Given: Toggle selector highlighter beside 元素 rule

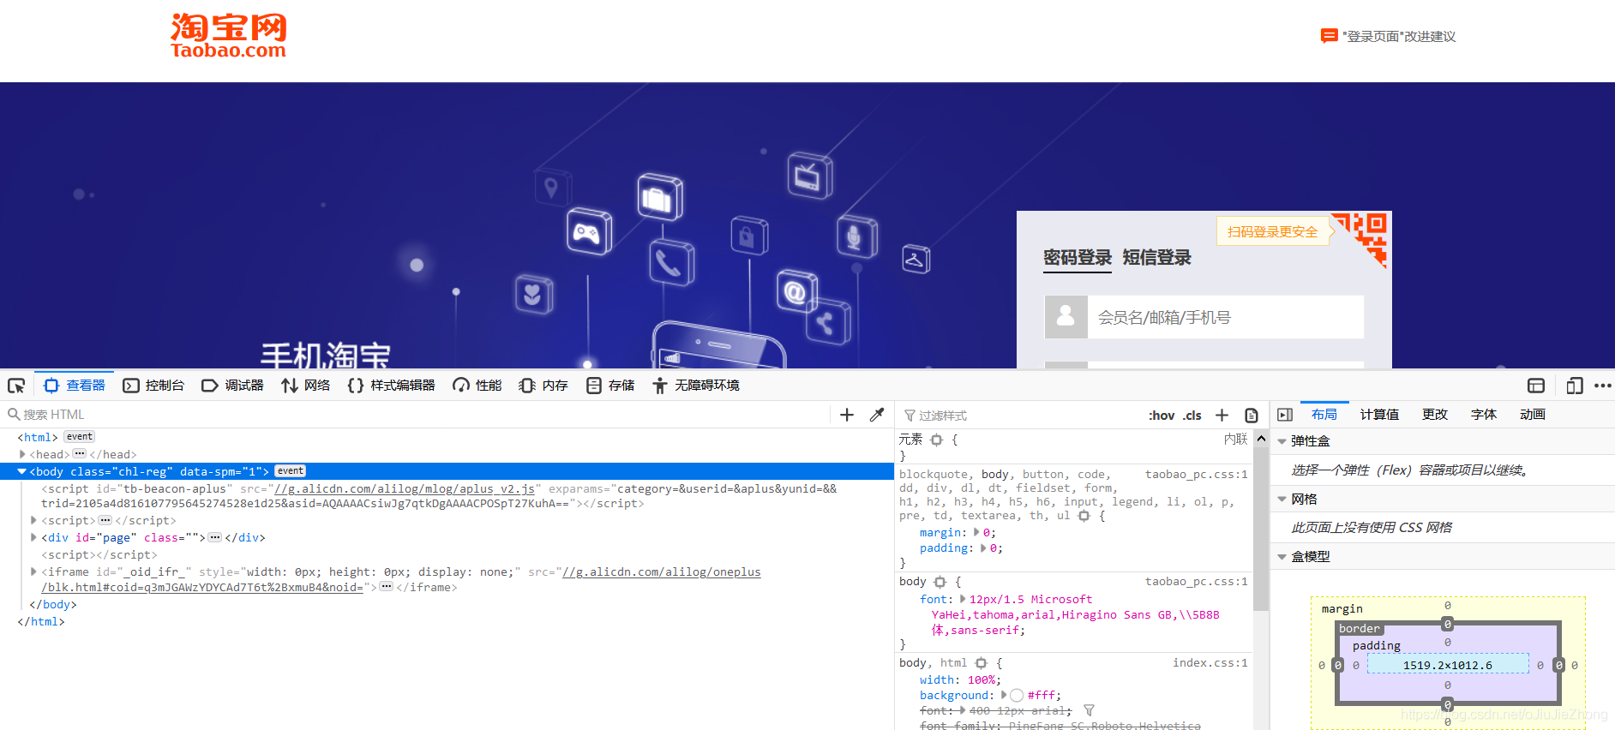Looking at the screenshot, I should 937,440.
